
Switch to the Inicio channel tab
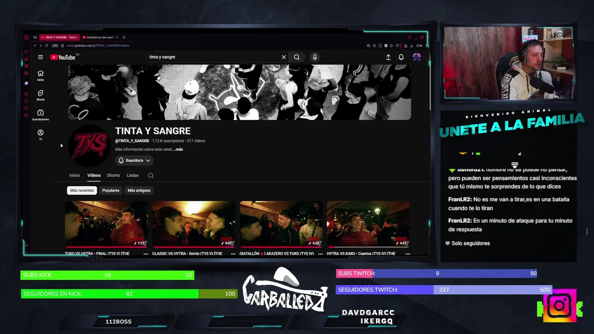(74, 175)
